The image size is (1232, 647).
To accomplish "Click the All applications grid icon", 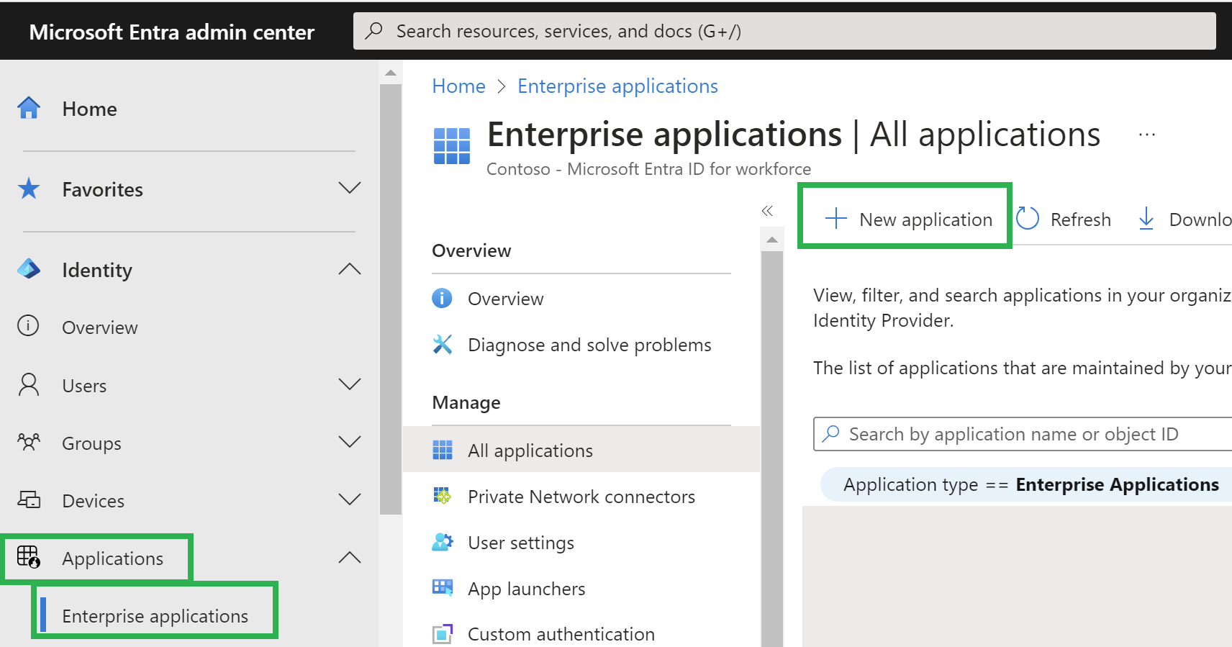I will (x=442, y=450).
